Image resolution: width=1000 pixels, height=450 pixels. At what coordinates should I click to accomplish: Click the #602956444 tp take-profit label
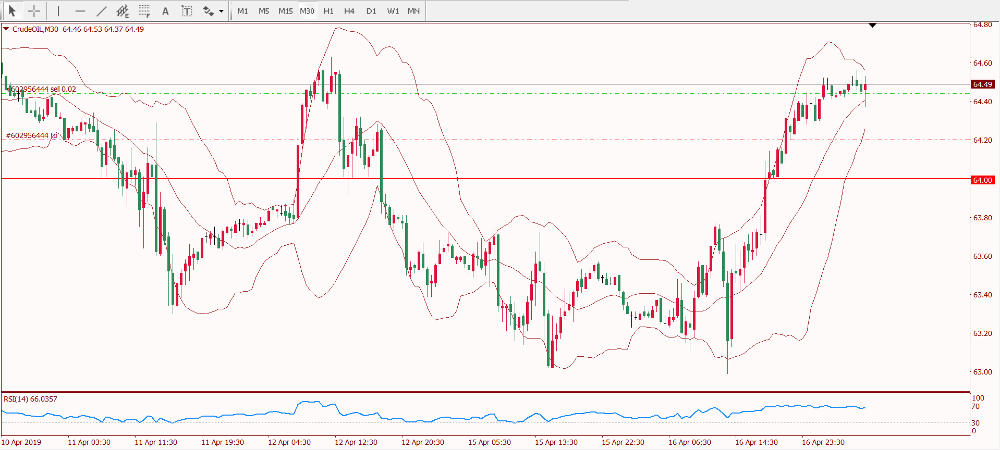[31, 135]
